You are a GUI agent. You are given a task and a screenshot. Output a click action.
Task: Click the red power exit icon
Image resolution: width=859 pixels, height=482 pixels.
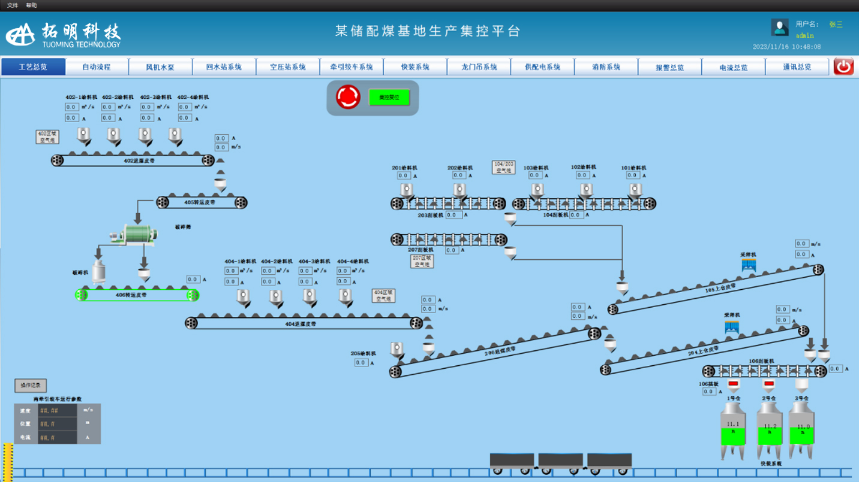point(843,66)
